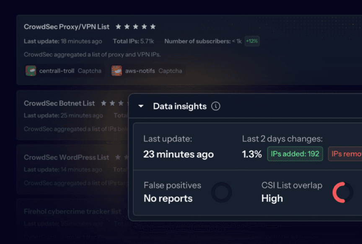This screenshot has height=244, width=362.
Task: Click first star beside CrowdSec Botnet List
Action: [103, 103]
